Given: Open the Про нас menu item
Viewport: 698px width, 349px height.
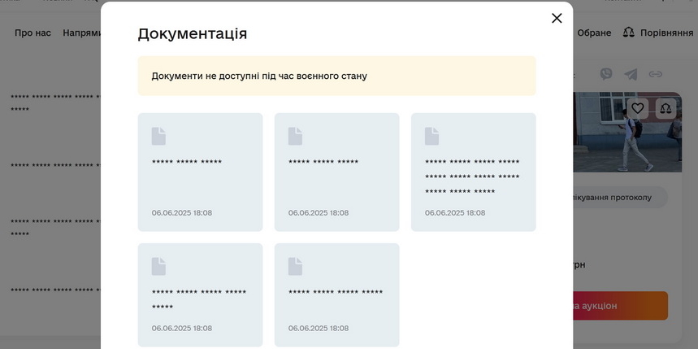Looking at the screenshot, I should pyautogui.click(x=33, y=33).
